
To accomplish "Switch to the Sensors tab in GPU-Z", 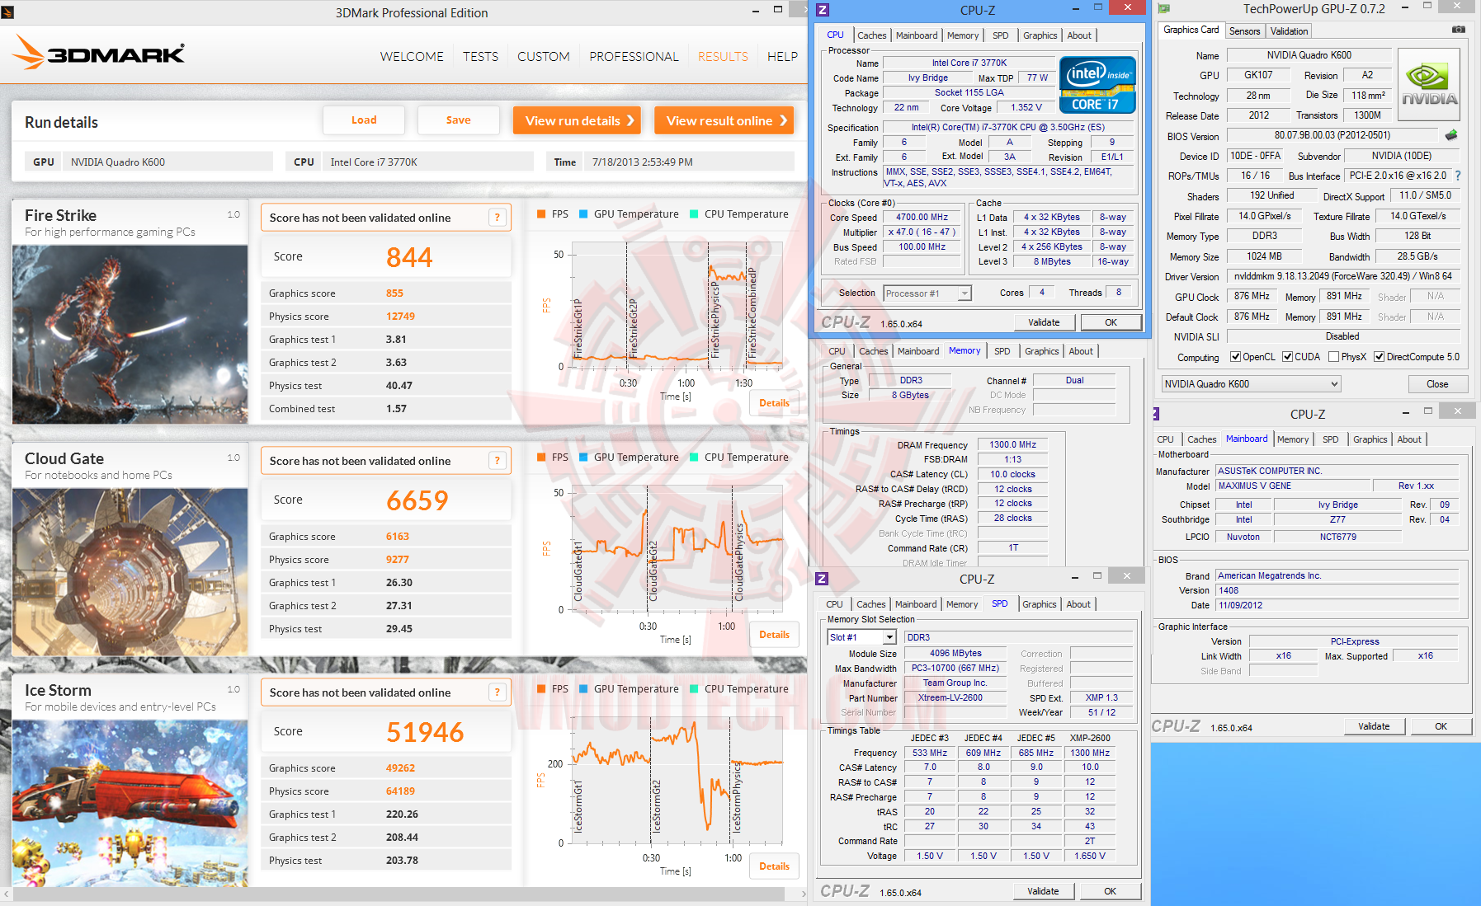I will coord(1244,31).
